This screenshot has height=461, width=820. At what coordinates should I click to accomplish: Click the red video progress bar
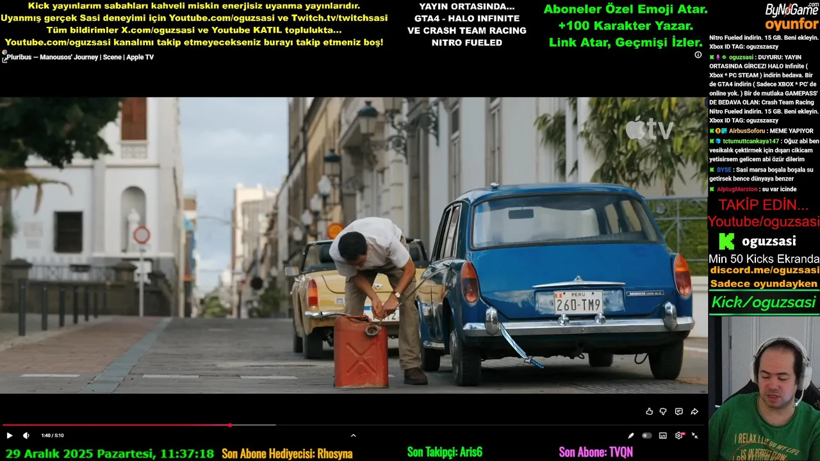point(117,425)
